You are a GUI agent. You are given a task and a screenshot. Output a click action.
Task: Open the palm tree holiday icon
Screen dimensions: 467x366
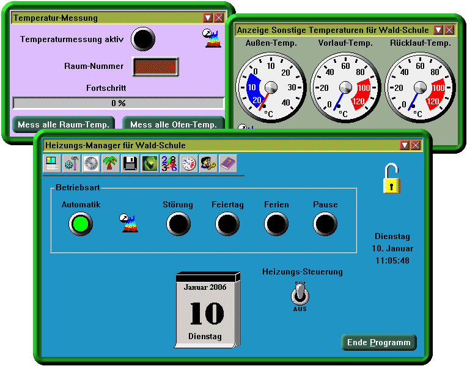pos(110,163)
